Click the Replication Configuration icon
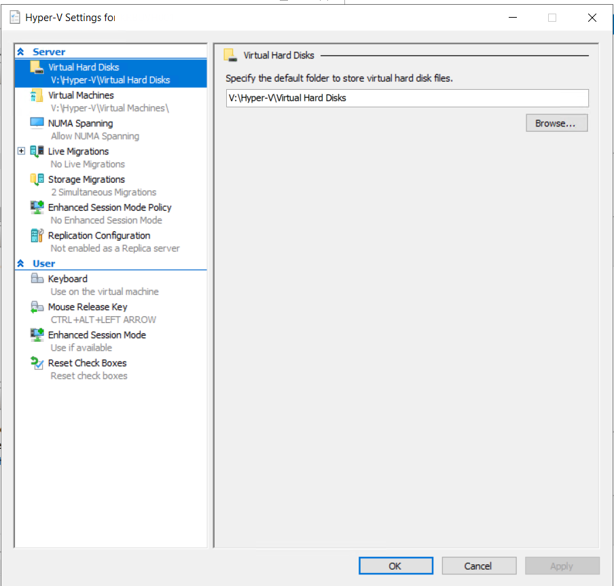The width and height of the screenshot is (614, 586). tap(37, 236)
